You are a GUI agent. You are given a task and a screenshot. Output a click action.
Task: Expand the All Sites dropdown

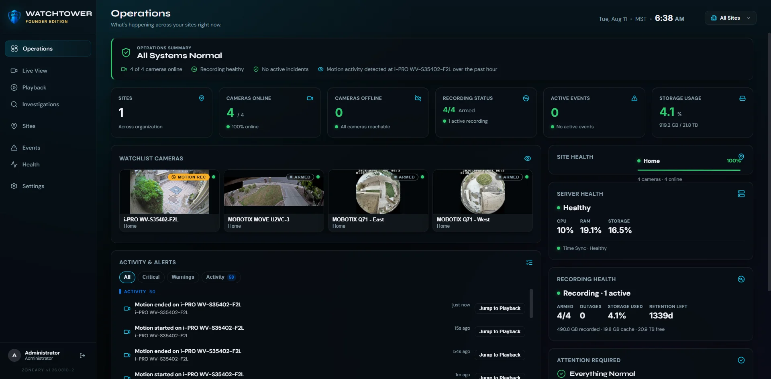click(730, 18)
